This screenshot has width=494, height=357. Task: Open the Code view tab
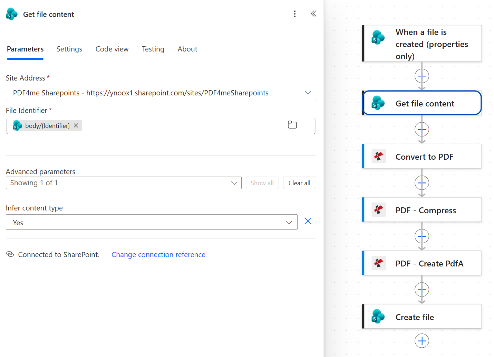tap(112, 49)
